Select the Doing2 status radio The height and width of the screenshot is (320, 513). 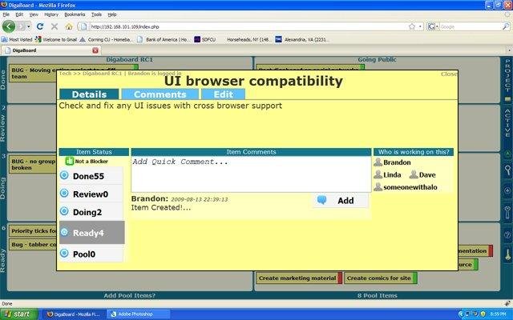tap(64, 211)
